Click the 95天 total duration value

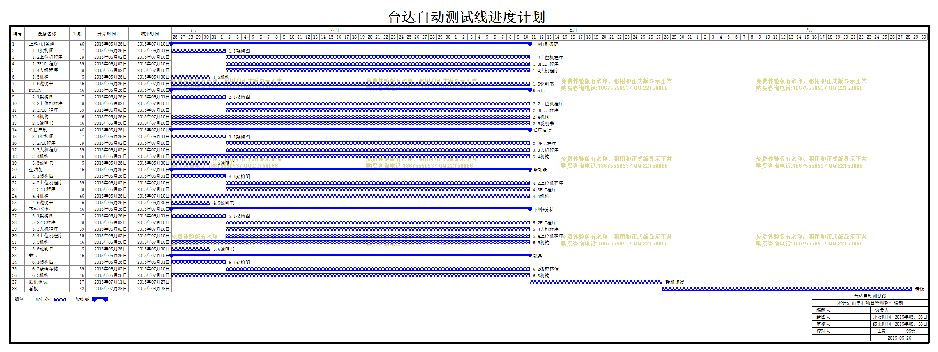(911, 331)
